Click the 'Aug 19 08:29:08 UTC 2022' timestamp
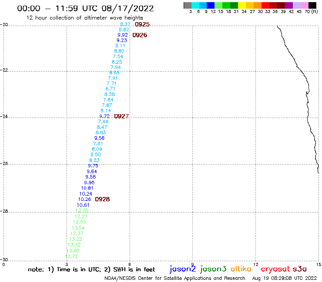 tap(285, 278)
